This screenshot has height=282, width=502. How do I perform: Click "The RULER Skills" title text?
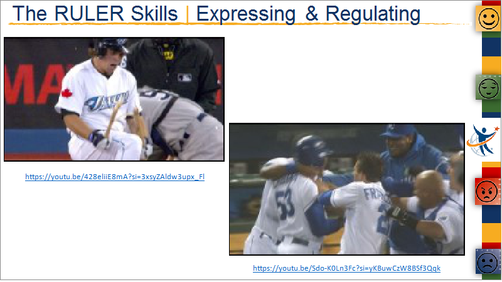point(95,13)
